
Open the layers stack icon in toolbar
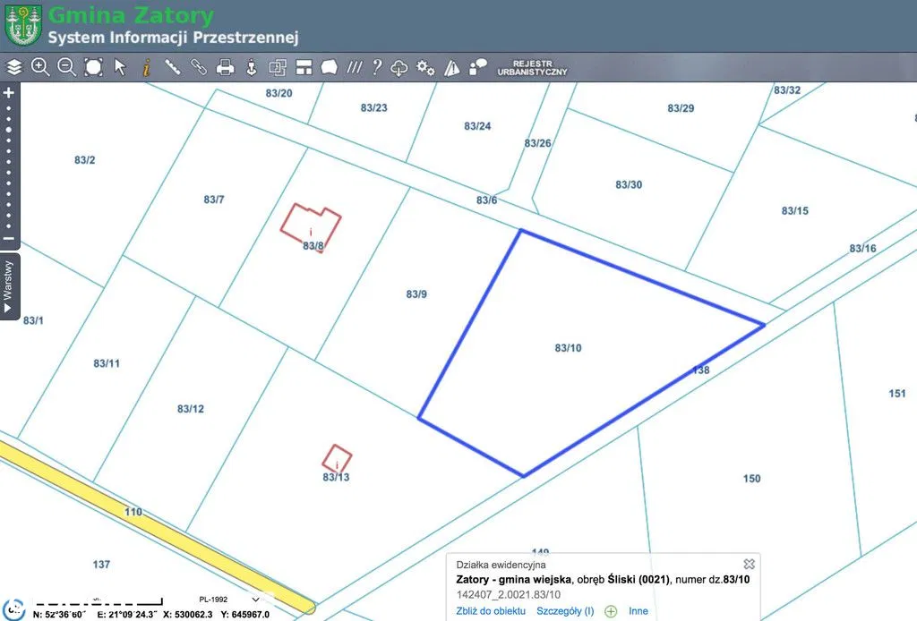tap(13, 67)
